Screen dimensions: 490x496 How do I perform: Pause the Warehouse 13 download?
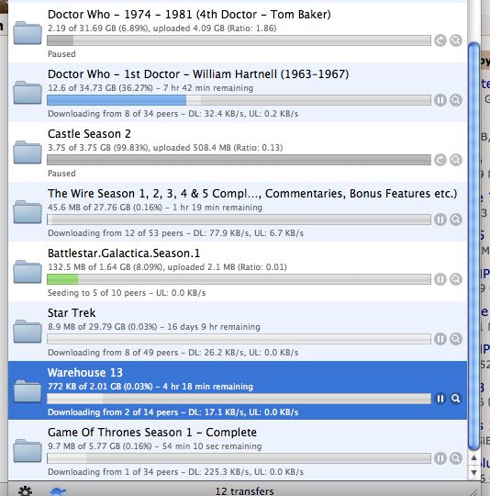tap(440, 399)
